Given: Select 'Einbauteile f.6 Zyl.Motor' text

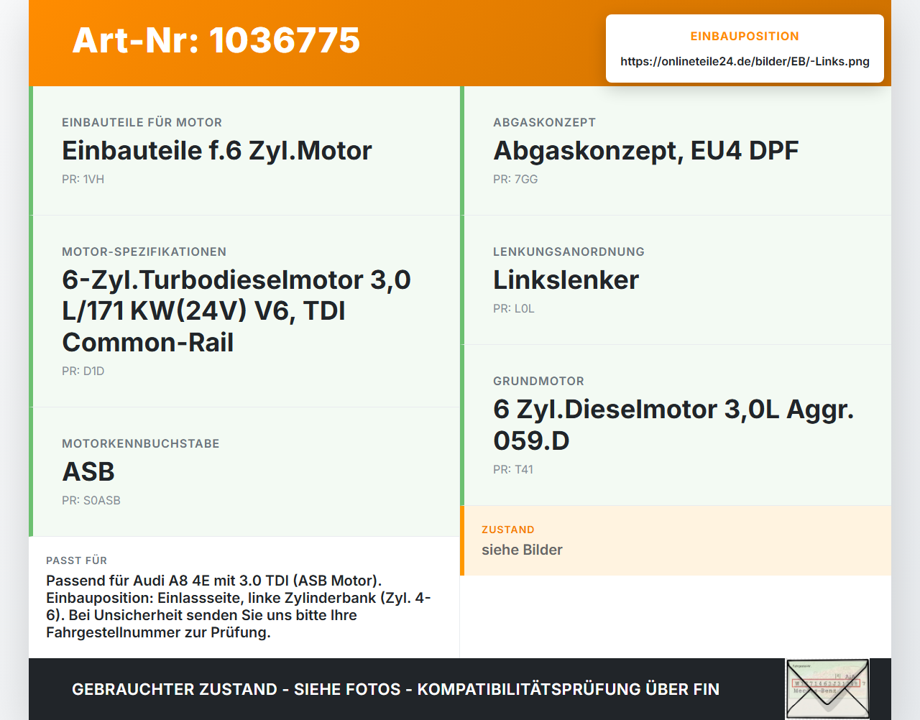Looking at the screenshot, I should (x=217, y=151).
